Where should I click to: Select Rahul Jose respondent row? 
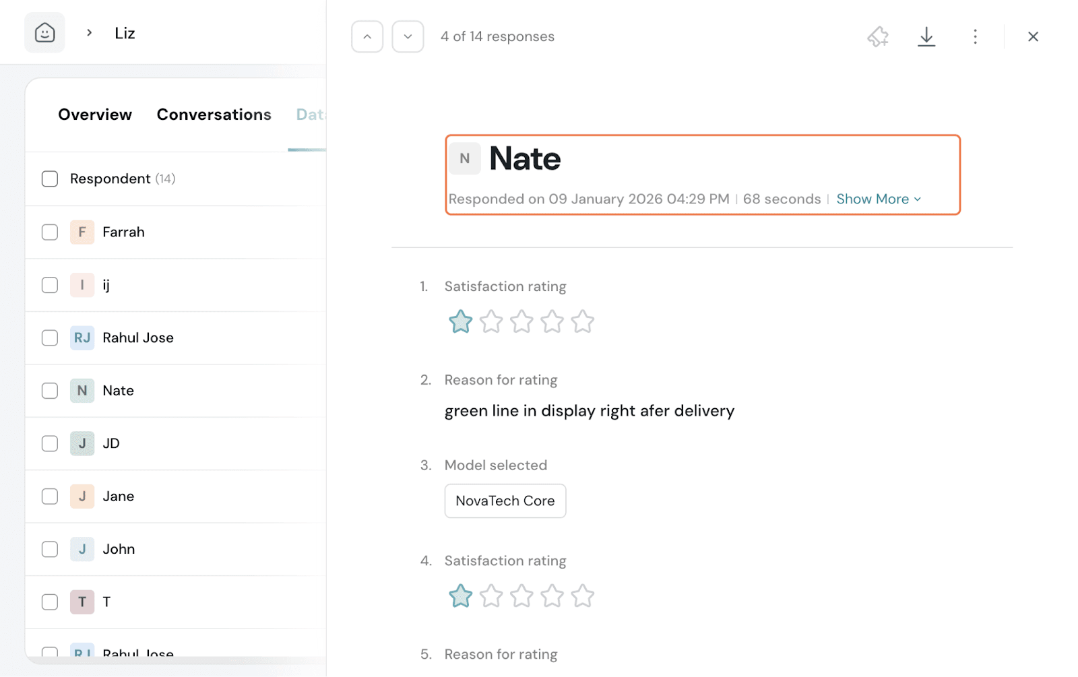[138, 338]
